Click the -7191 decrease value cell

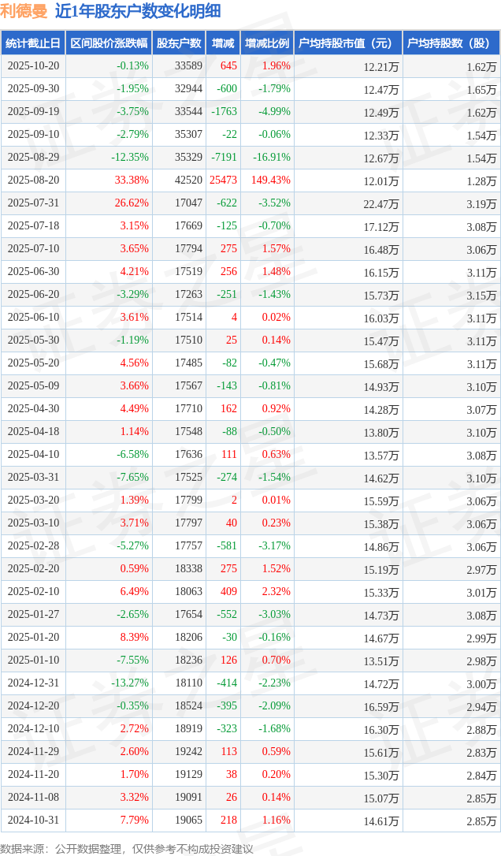click(224, 158)
